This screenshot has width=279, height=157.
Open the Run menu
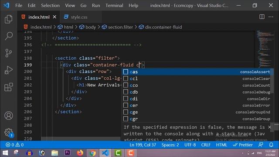pos(96,5)
